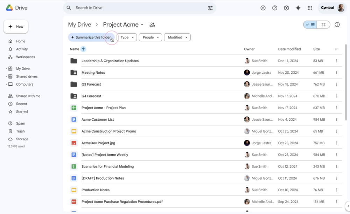
Task: Switch to grid layout view
Action: pos(323,25)
